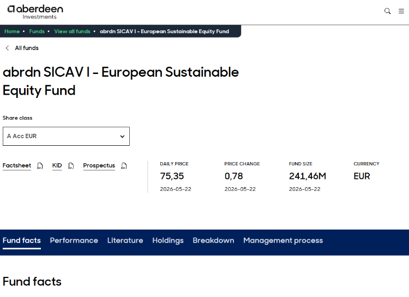
Task: Go to the Management process tab
Action: [x=283, y=240]
